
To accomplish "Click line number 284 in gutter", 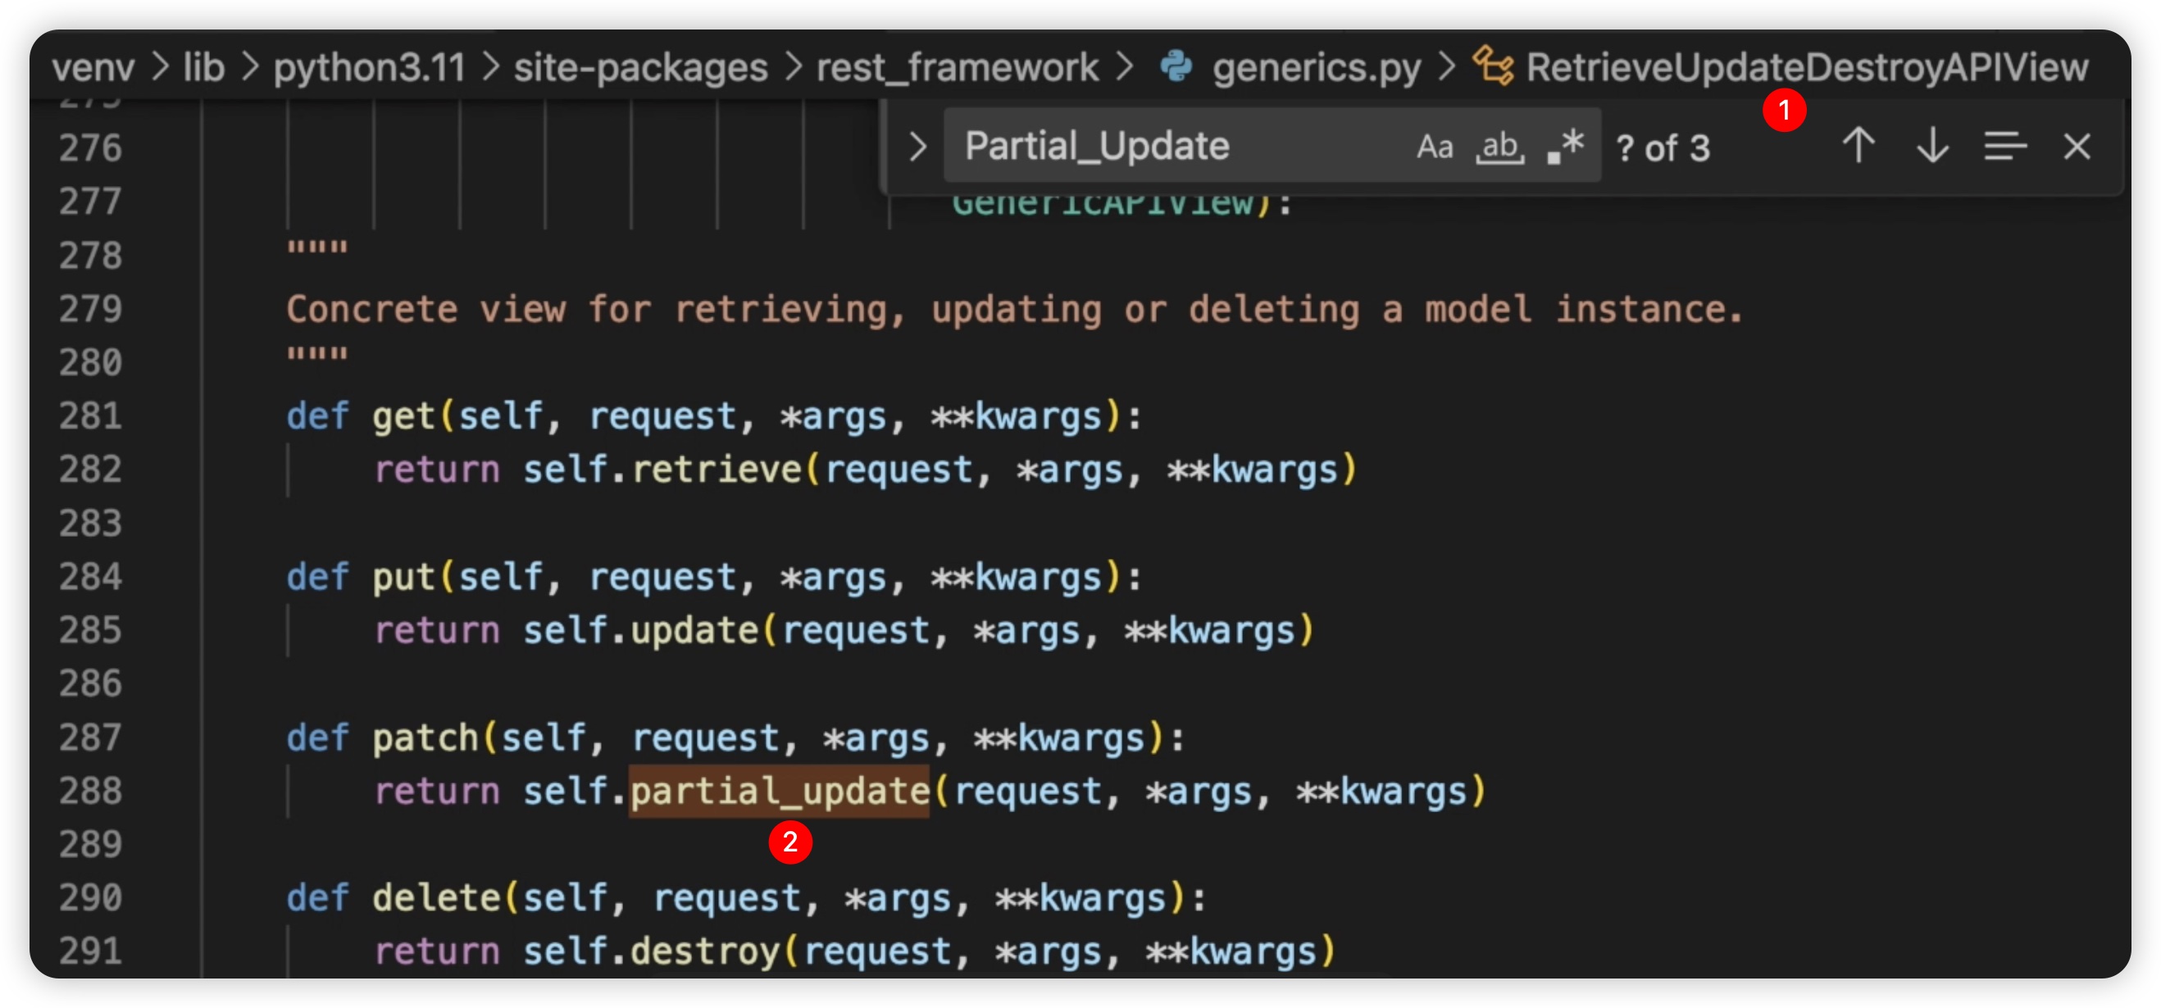I will [91, 577].
